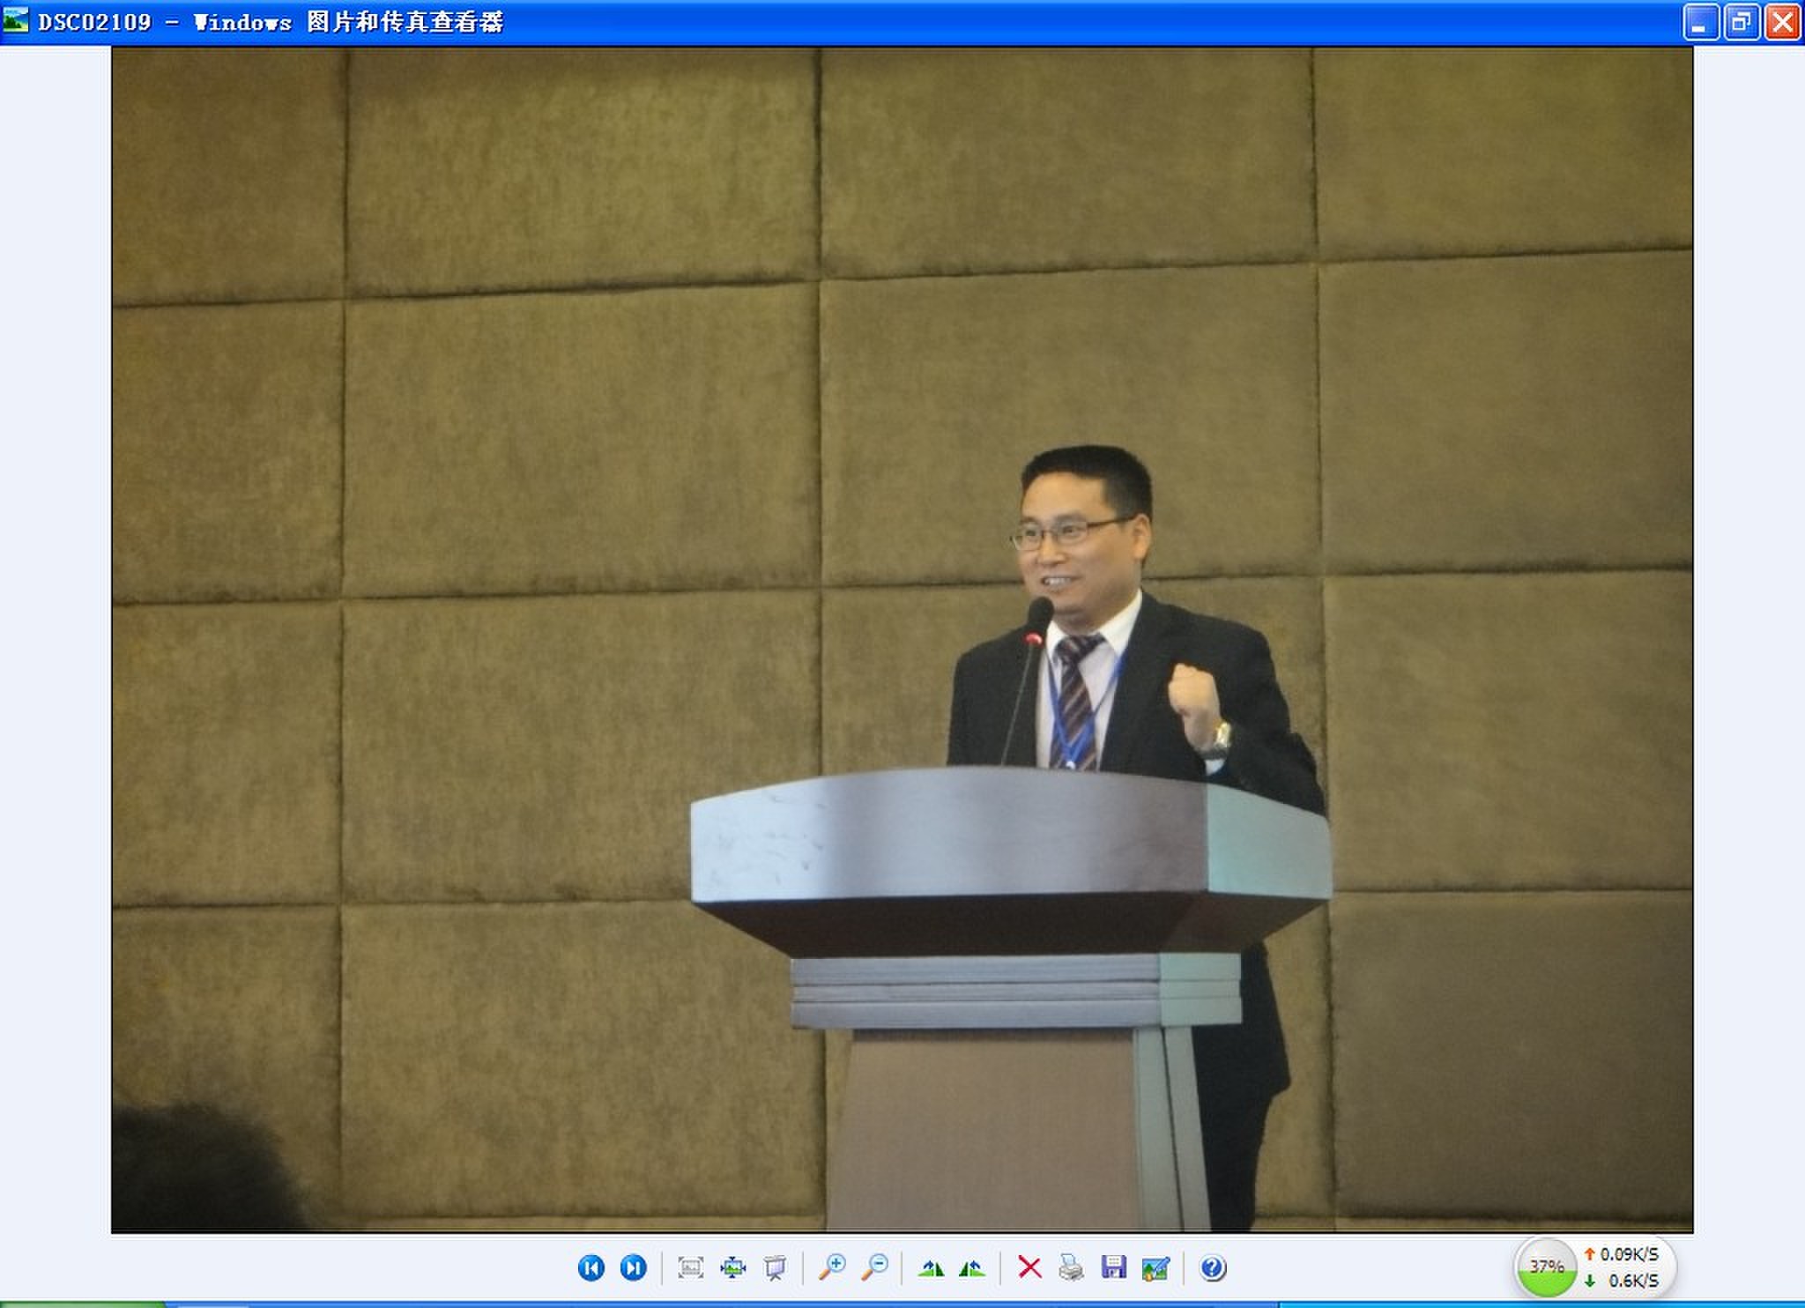This screenshot has height=1308, width=1805.
Task: Show image at actual size
Action: point(732,1267)
